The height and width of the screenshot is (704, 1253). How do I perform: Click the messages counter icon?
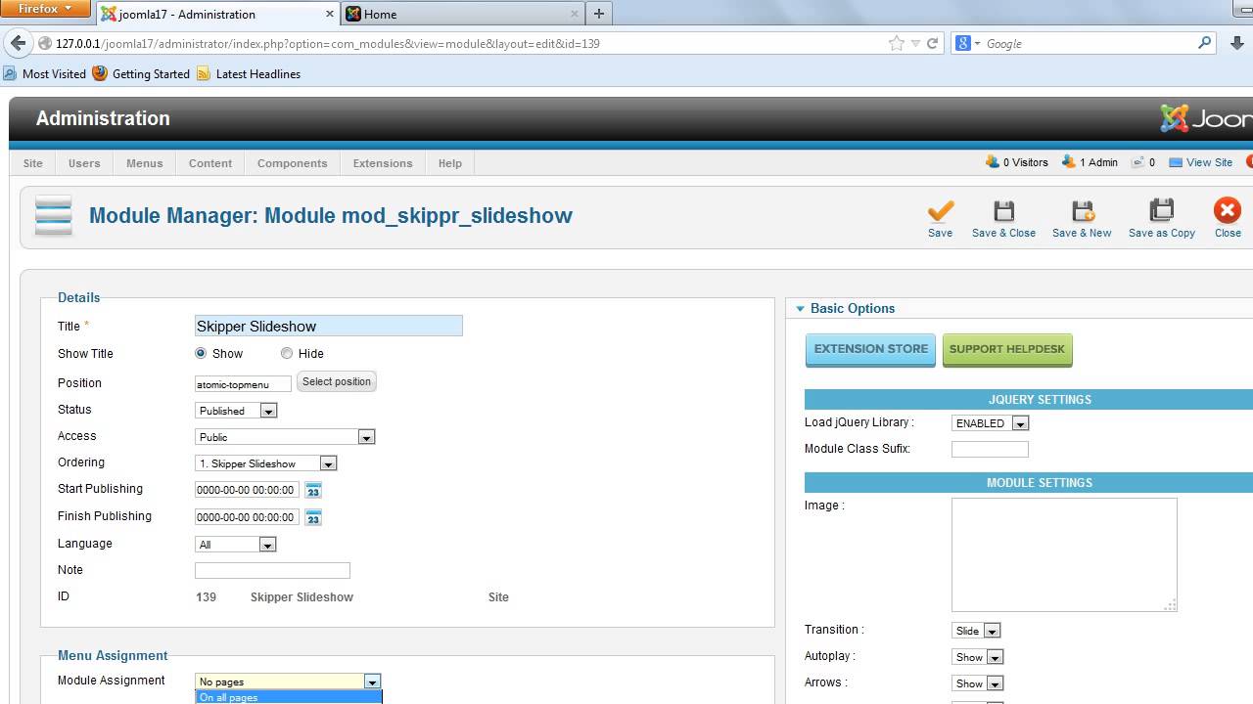(1137, 162)
